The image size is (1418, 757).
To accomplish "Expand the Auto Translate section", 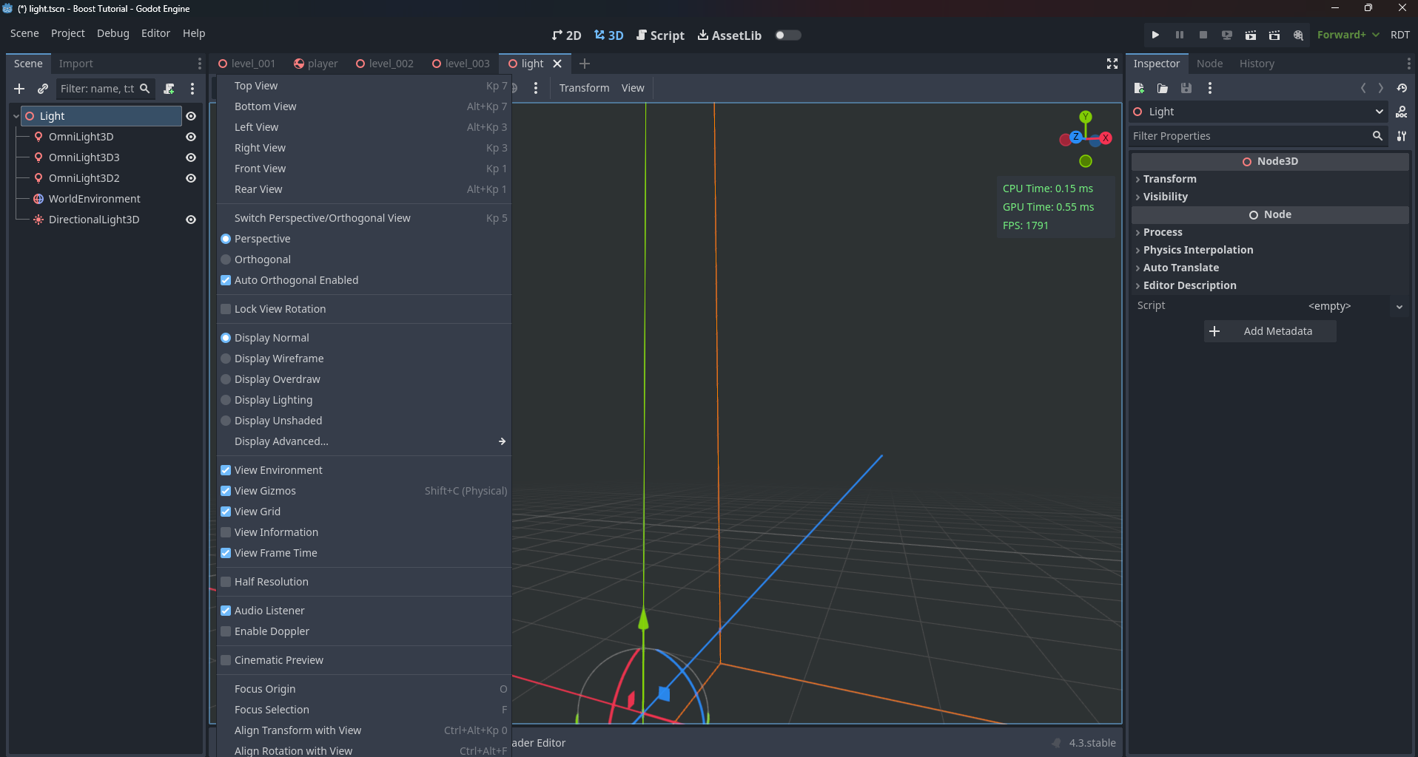I will (x=1270, y=268).
